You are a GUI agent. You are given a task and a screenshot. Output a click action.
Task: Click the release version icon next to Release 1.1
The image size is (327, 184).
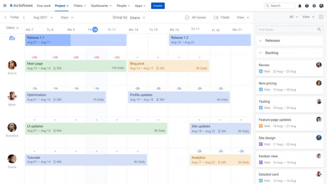click(12, 38)
